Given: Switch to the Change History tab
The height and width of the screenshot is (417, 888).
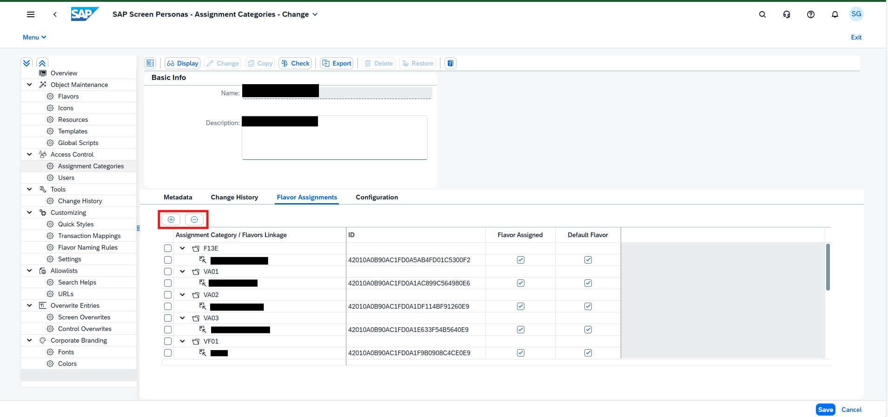Looking at the screenshot, I should click(x=234, y=197).
